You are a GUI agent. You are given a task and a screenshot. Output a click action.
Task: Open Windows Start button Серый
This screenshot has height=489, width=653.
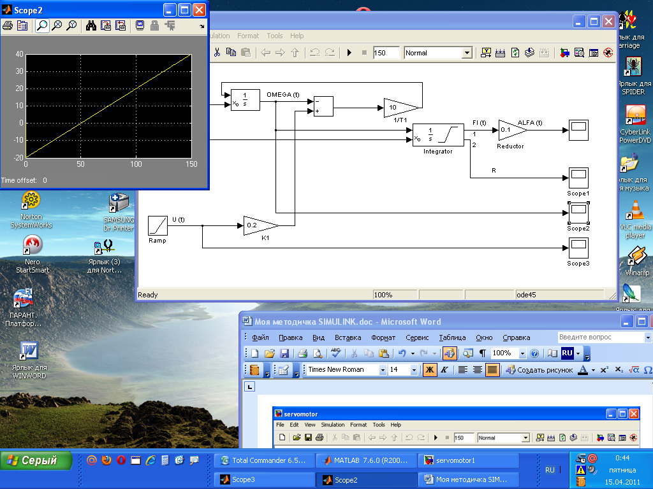(x=36, y=460)
